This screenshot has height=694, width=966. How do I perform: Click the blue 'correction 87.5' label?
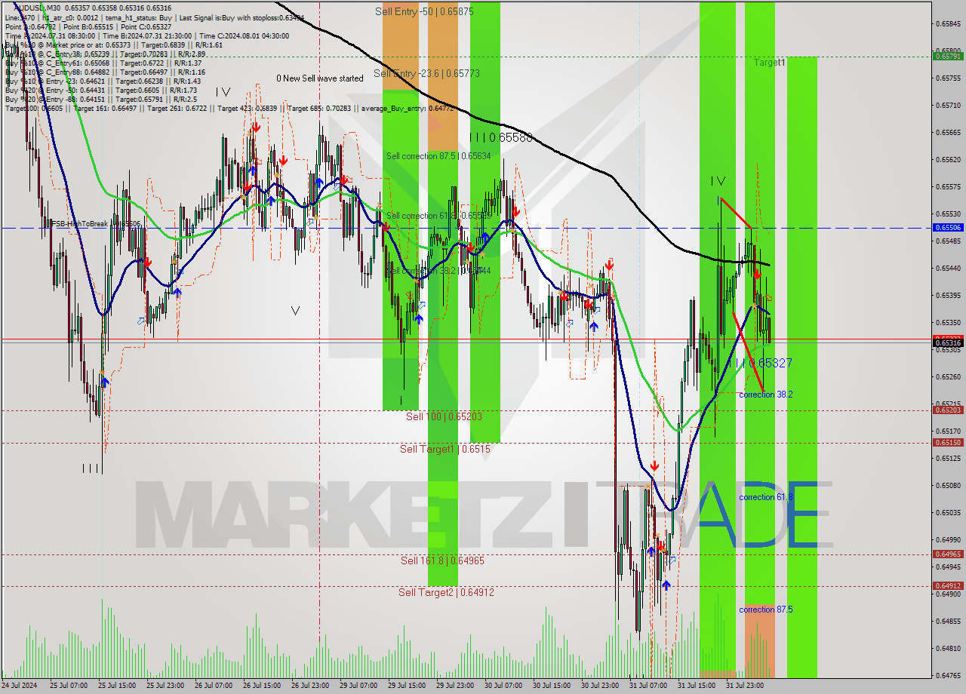765,610
